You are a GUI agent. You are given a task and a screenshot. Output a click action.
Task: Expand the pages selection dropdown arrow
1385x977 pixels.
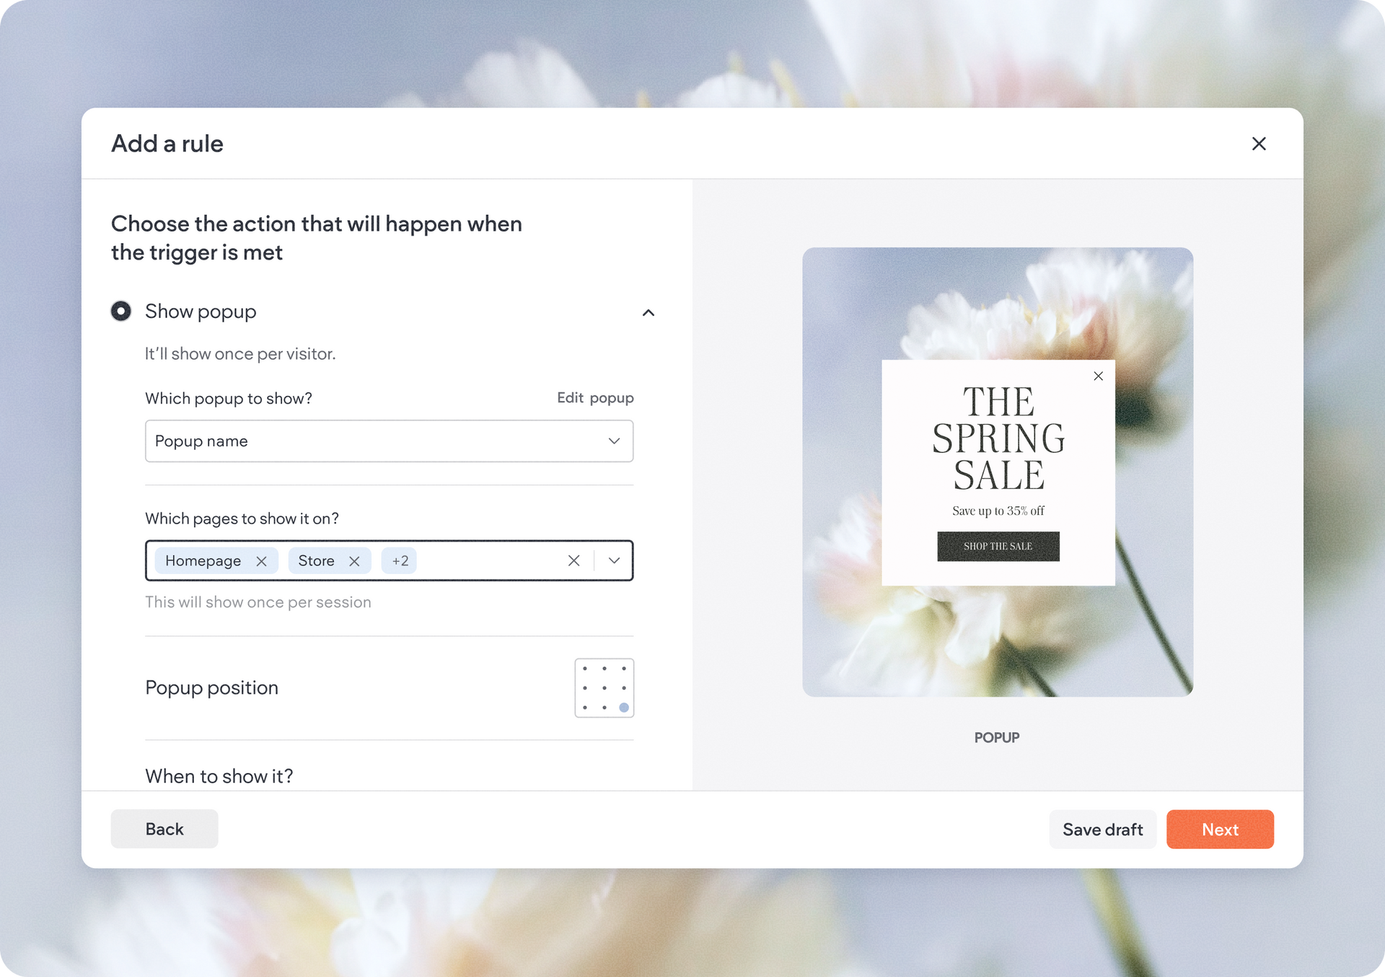point(614,560)
